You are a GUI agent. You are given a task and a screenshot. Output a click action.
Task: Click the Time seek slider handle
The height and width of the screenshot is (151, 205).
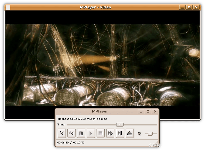pyautogui.click(x=120, y=125)
